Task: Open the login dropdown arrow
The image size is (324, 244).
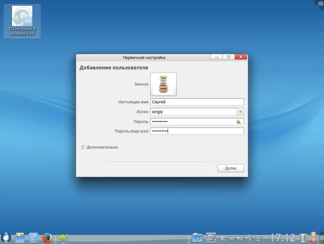Action: 240,112
